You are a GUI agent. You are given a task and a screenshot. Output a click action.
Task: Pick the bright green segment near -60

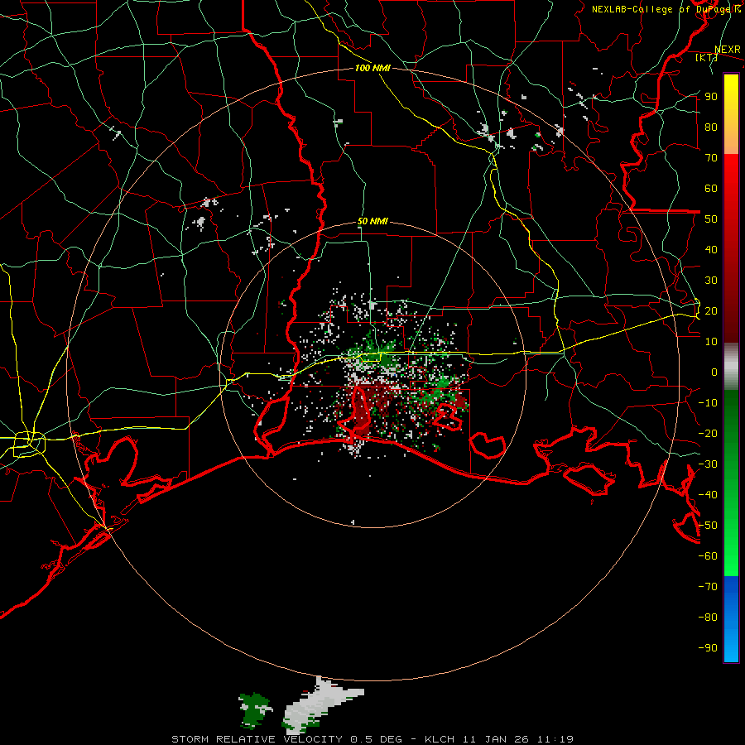731,556
